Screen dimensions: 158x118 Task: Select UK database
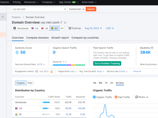tap(45, 28)
